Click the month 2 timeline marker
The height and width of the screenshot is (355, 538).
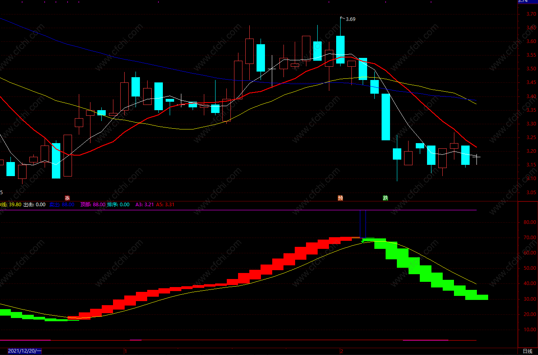coord(342,351)
